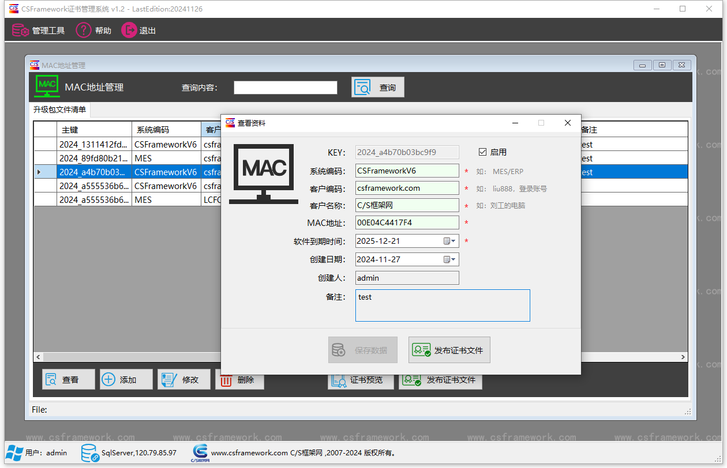The image size is (727, 468).
Task: Click the 查询 search button
Action: tap(378, 87)
